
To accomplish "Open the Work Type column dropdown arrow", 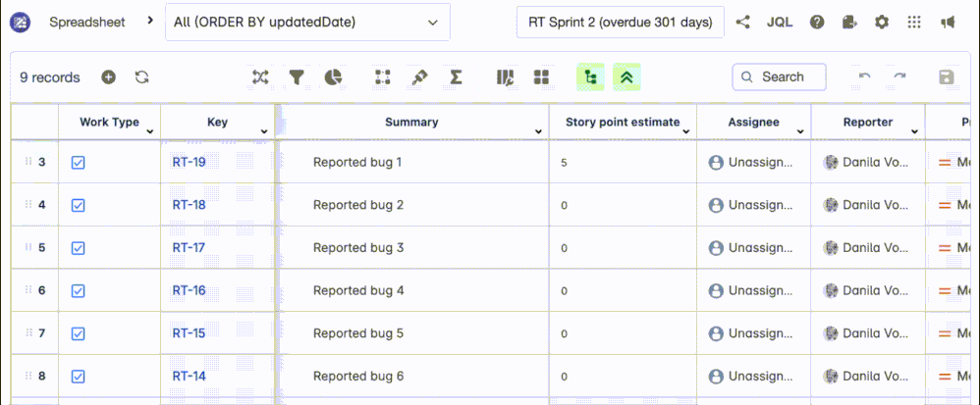I will (x=150, y=131).
